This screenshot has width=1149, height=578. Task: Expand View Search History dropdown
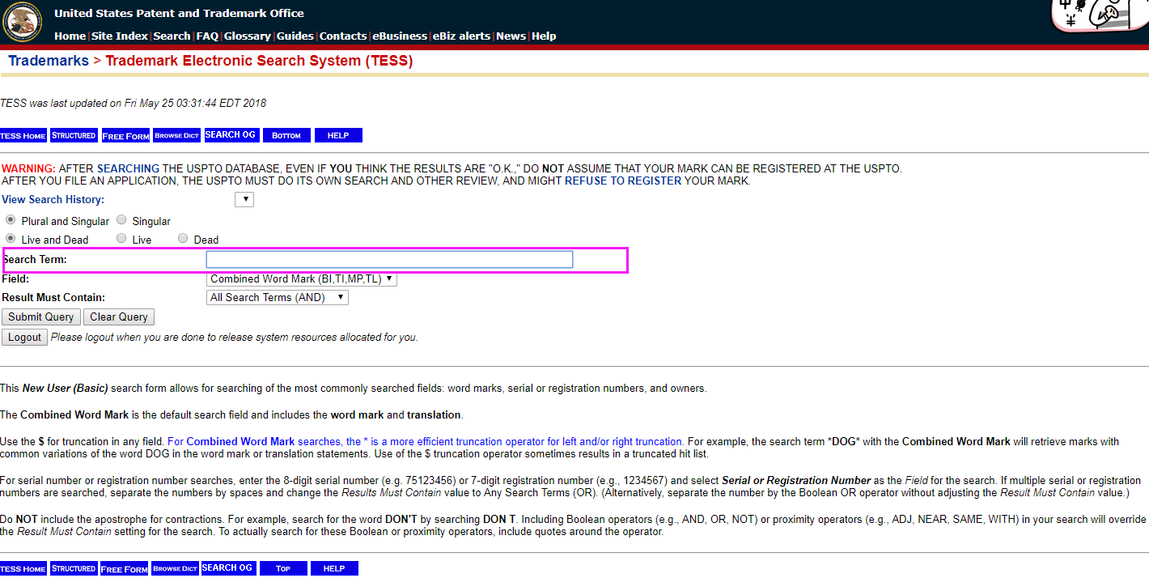pos(244,199)
